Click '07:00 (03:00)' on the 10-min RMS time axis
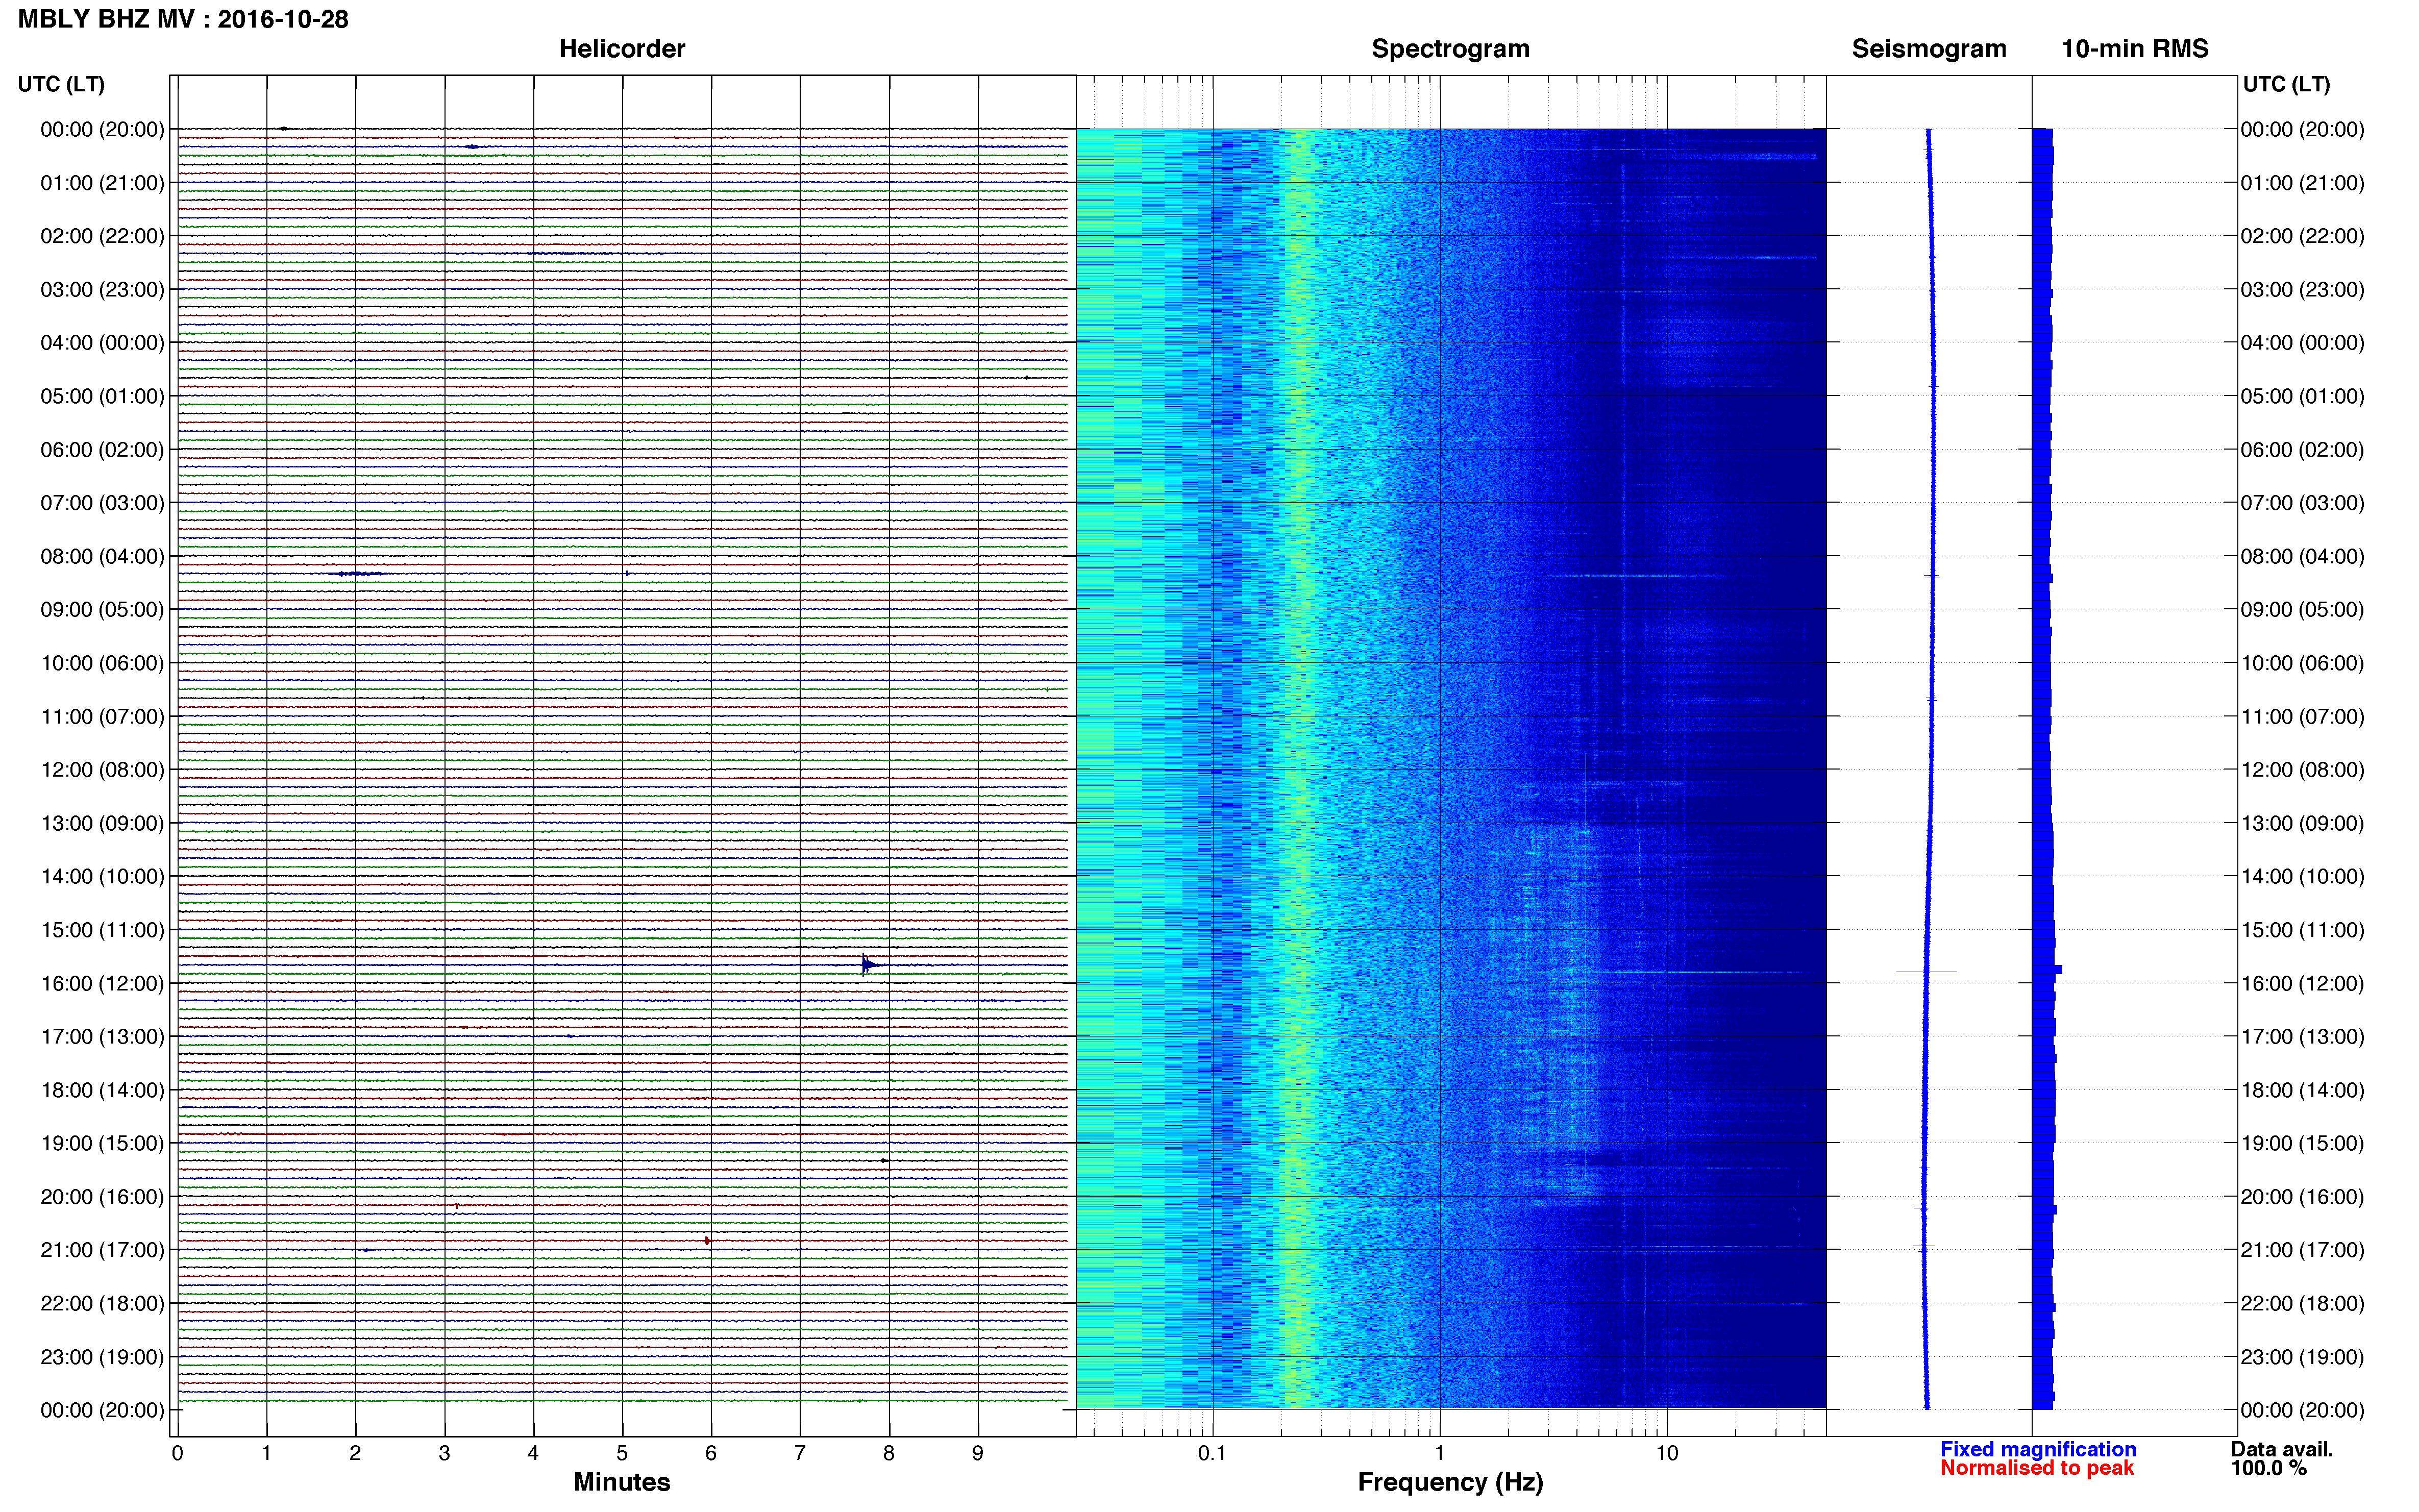The image size is (2419, 1512). (x=2302, y=503)
